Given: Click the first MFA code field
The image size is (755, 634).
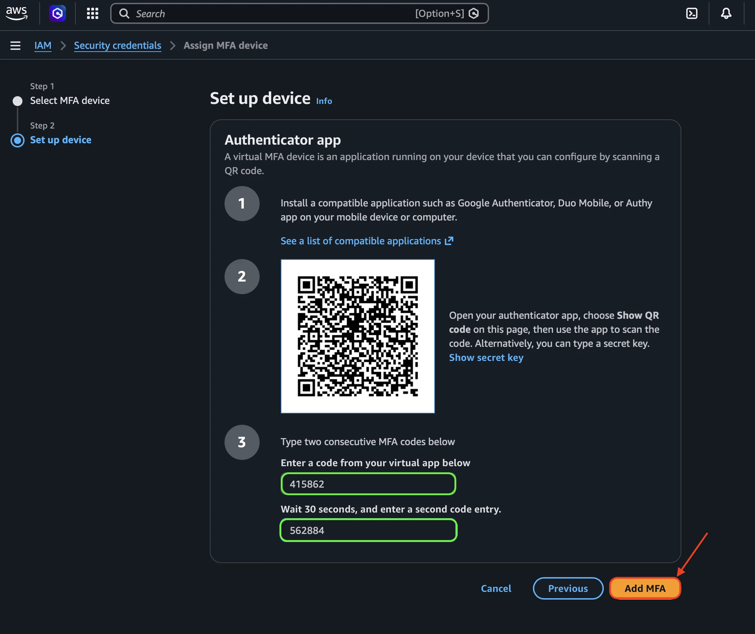Looking at the screenshot, I should (368, 484).
